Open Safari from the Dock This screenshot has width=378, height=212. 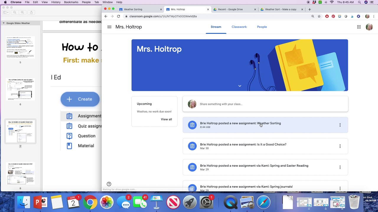point(263,202)
